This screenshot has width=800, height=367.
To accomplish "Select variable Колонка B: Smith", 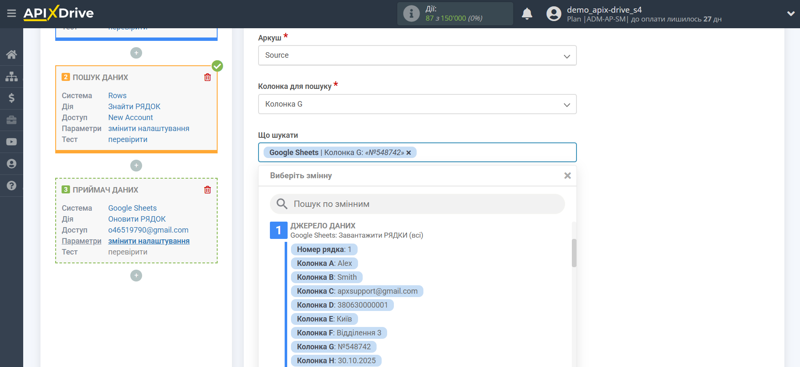I will point(327,277).
